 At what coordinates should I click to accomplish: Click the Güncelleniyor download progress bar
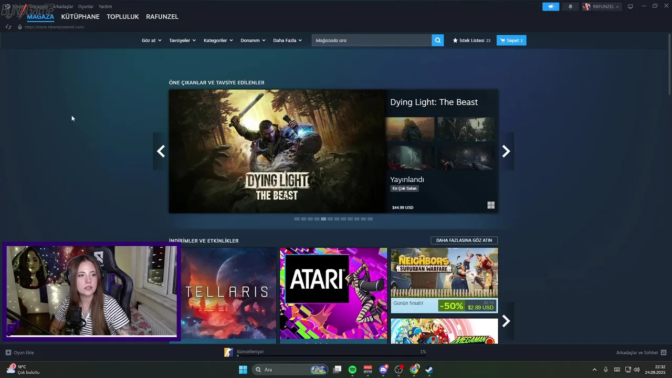[x=331, y=355]
